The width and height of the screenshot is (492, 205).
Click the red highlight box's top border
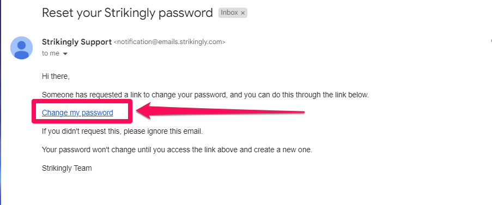(x=82, y=101)
